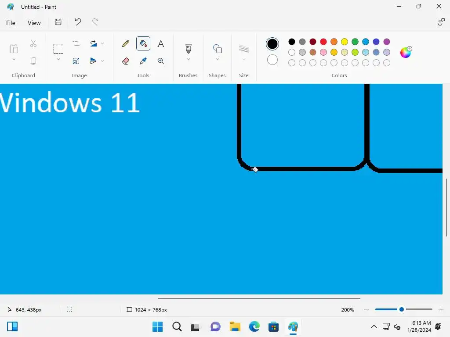Open File Explorer from taskbar

pyautogui.click(x=235, y=326)
